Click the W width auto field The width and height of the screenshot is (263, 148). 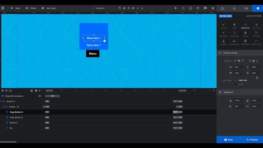point(238,73)
